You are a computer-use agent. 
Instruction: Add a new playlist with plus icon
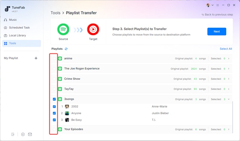pyautogui.click(x=36, y=58)
